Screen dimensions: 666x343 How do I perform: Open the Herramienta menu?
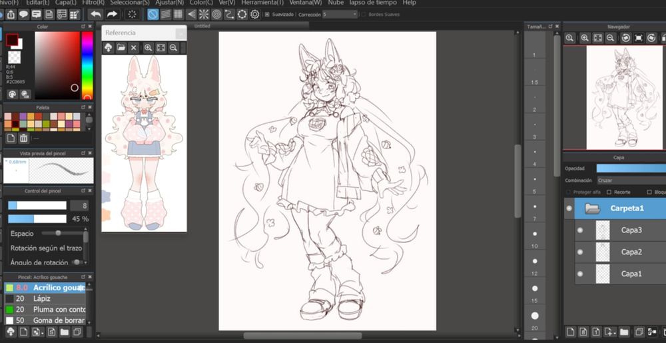click(x=262, y=3)
